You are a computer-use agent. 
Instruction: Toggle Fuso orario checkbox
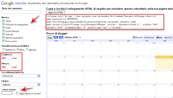tap(4, 41)
